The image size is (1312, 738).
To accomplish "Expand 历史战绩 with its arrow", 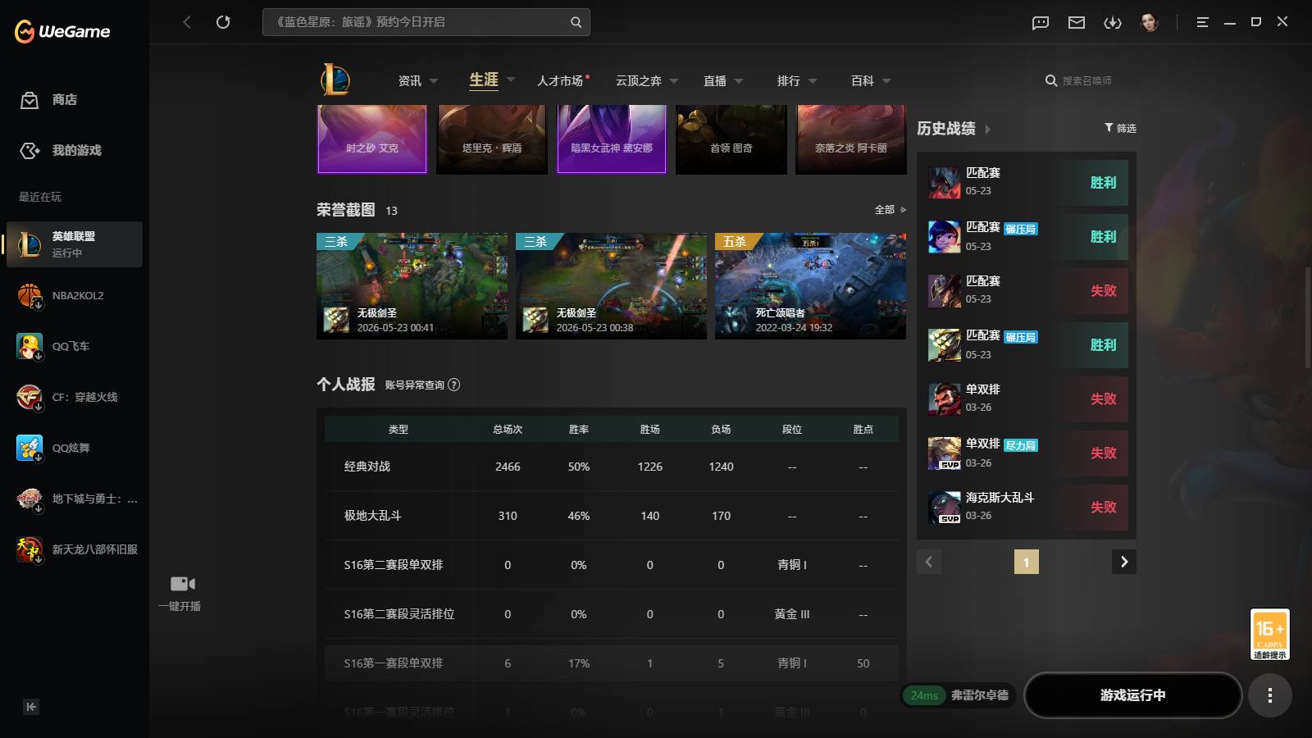I will 987,130.
